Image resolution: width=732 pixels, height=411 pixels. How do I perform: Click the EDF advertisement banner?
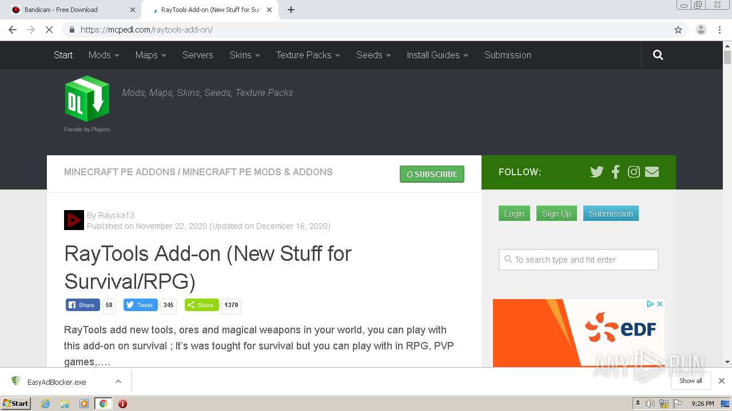[x=578, y=333]
